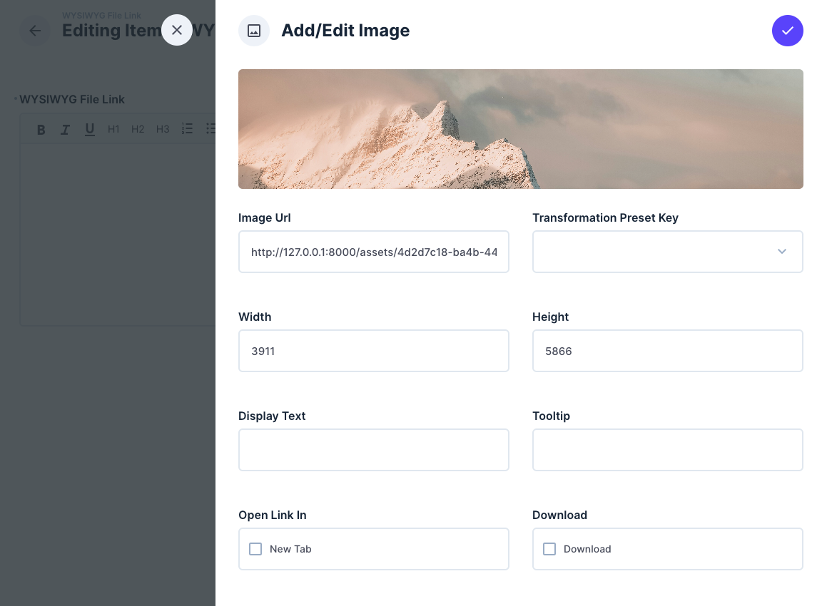Toggle italic formatting in the editor toolbar
The width and height of the screenshot is (822, 606).
65,129
